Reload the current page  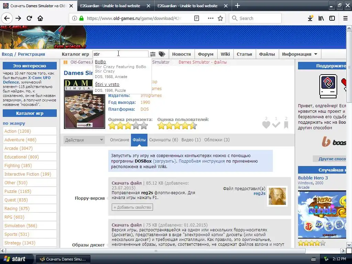[x=29, y=18]
